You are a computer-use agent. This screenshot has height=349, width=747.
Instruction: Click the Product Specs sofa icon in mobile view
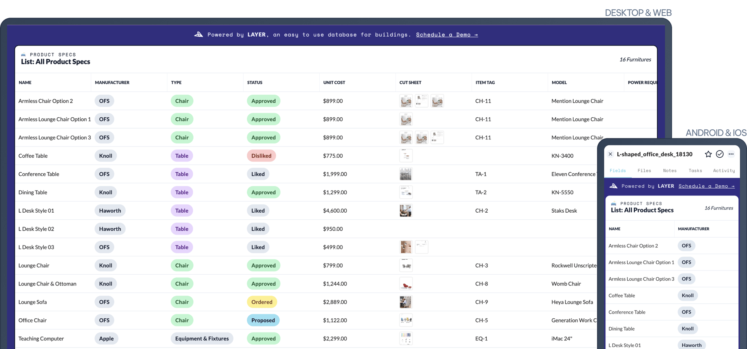pyautogui.click(x=613, y=204)
